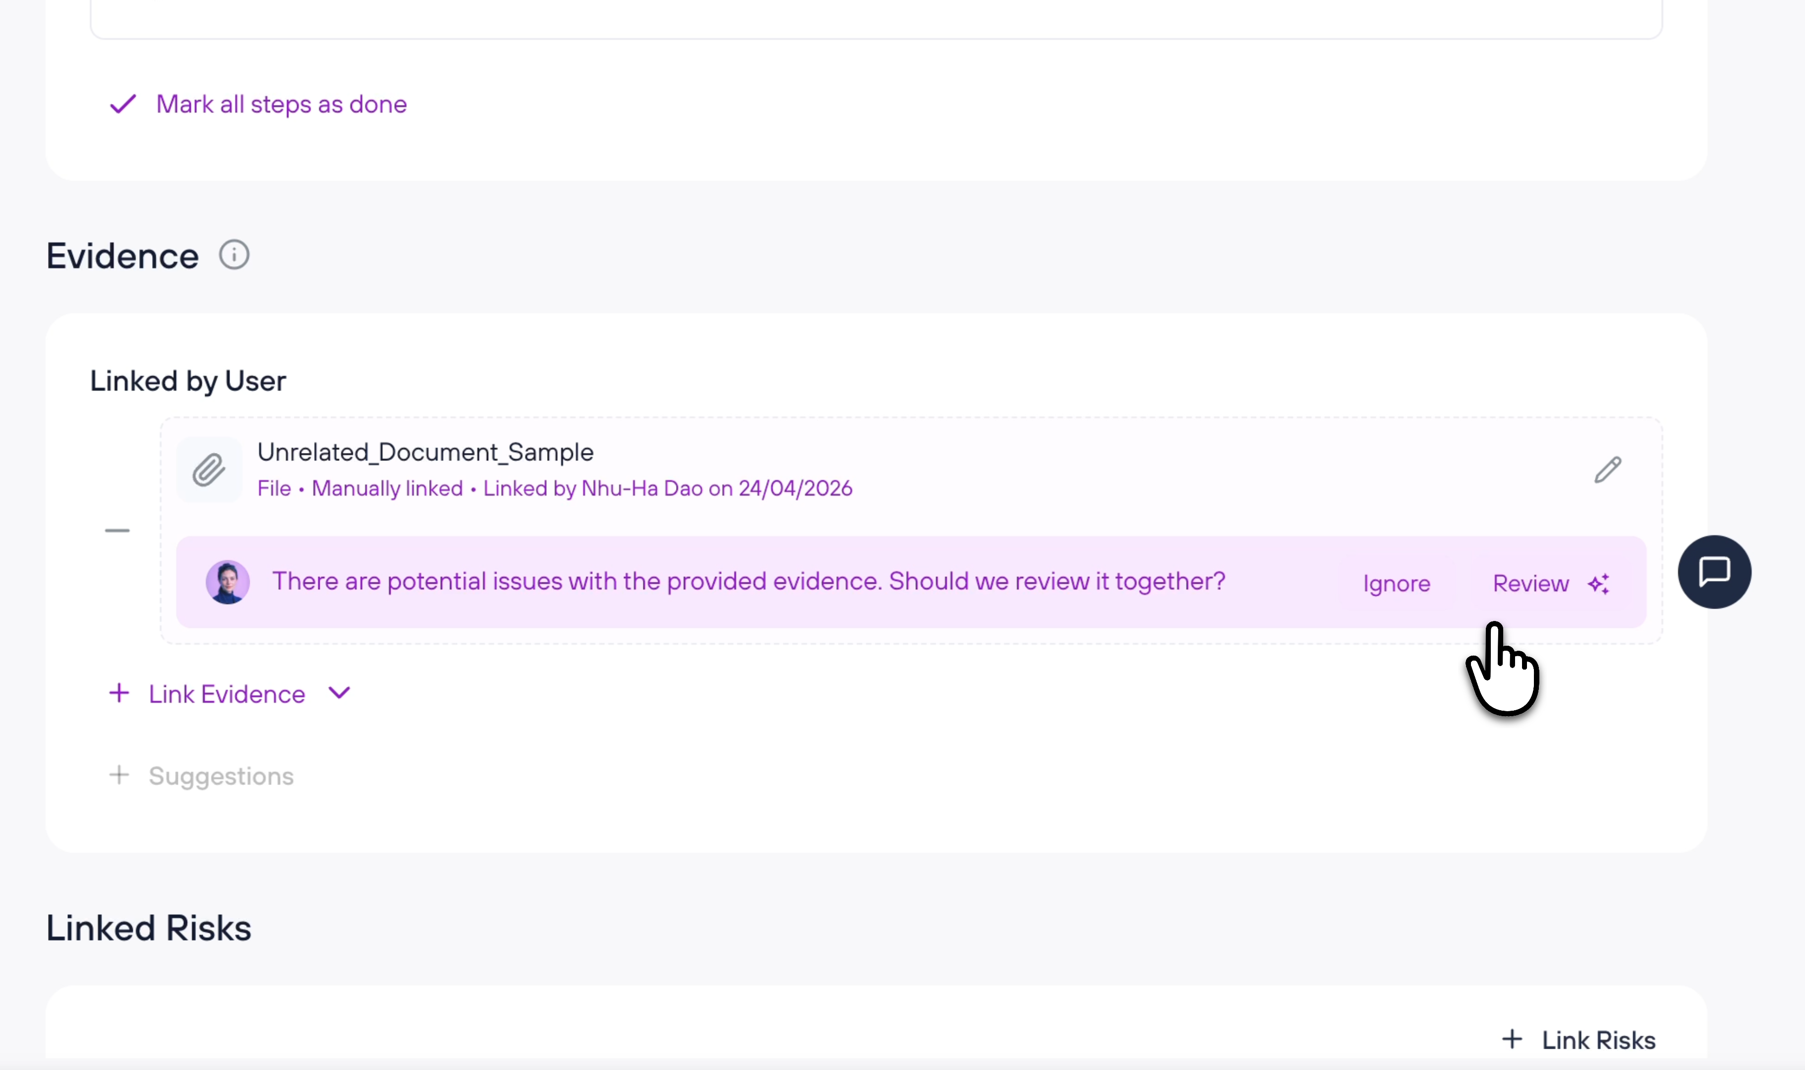Click the plus icon beside Link Risks
The width and height of the screenshot is (1805, 1070).
1512,1039
